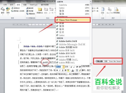Select the 审阅 review tab
The width and height of the screenshot is (126, 93).
[x=18, y=5]
